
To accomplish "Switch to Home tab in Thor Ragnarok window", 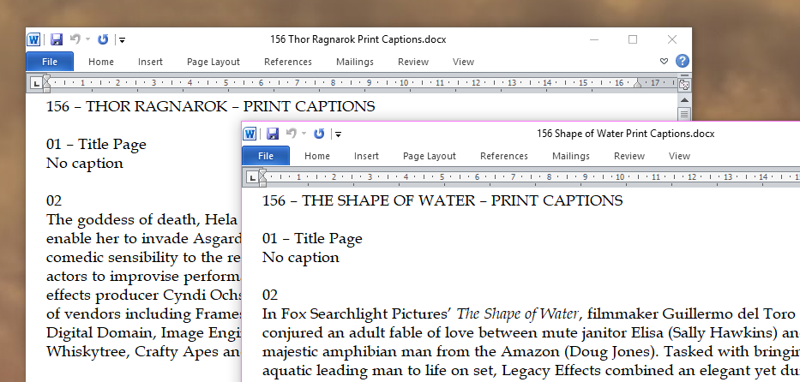I will pos(101,62).
